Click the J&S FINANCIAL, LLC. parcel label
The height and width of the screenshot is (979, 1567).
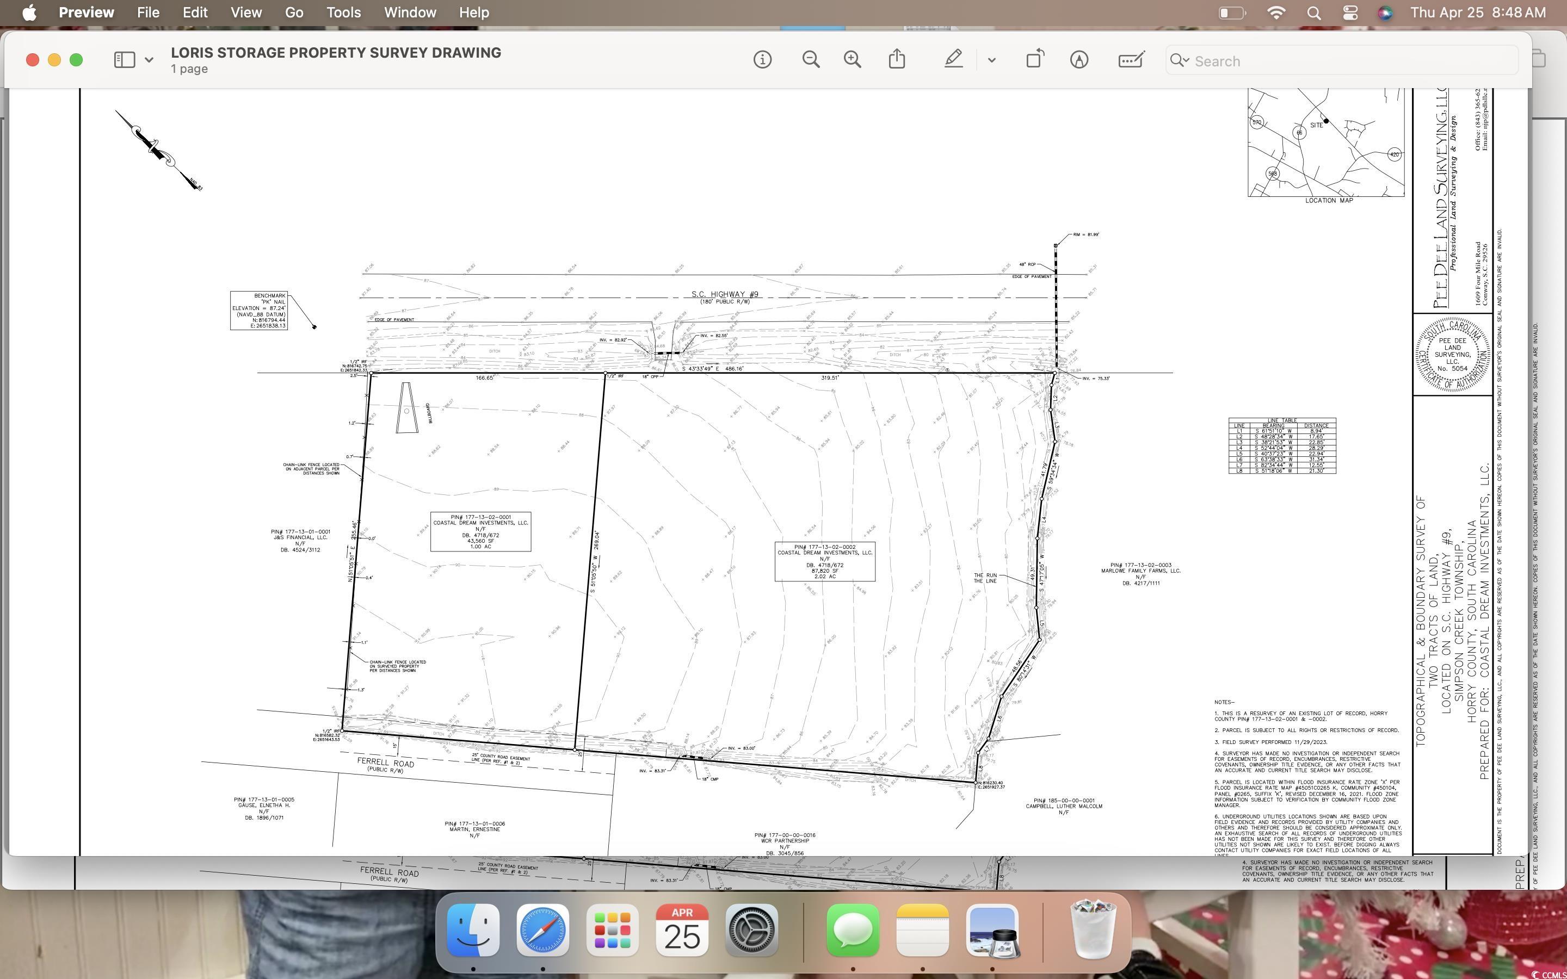click(300, 541)
